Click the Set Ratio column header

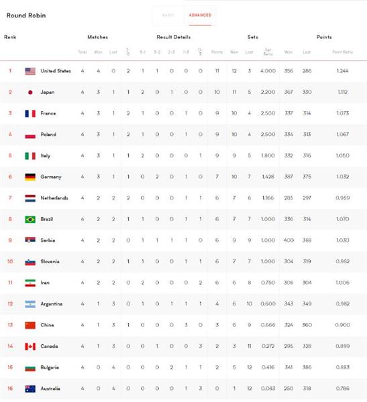click(268, 52)
